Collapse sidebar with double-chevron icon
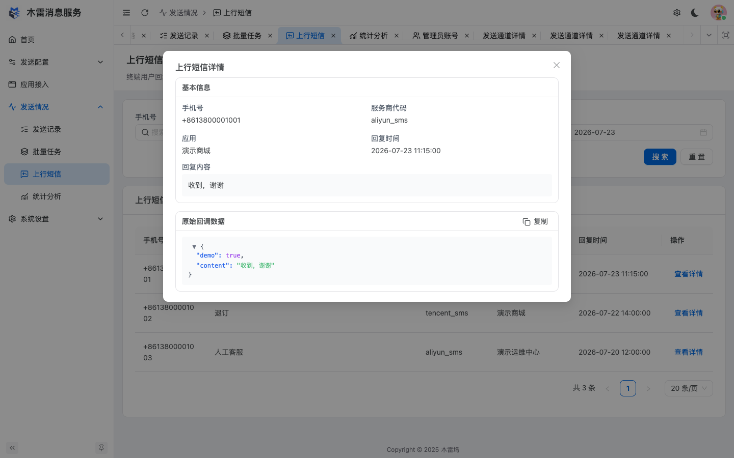 coord(12,448)
